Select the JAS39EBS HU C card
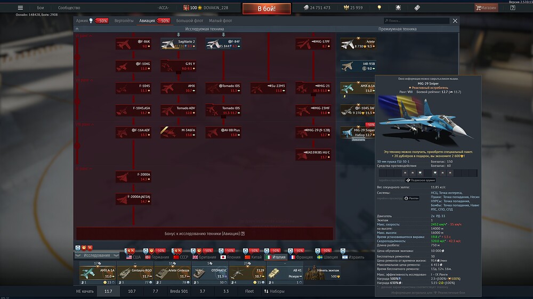This screenshot has width=533, height=299. pyautogui.click(x=313, y=155)
